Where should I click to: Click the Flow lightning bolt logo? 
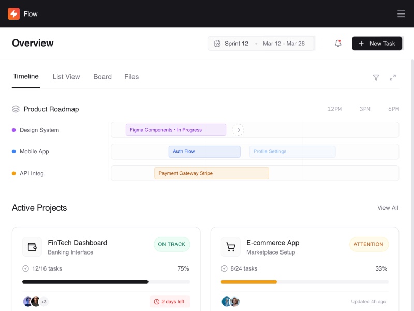tap(13, 14)
